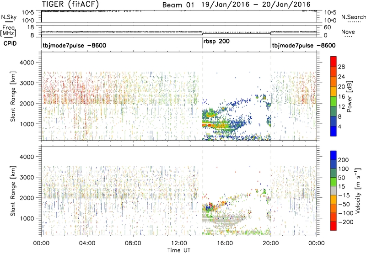Select the "04:00" time tick label
The image size is (366, 253).
click(87, 243)
